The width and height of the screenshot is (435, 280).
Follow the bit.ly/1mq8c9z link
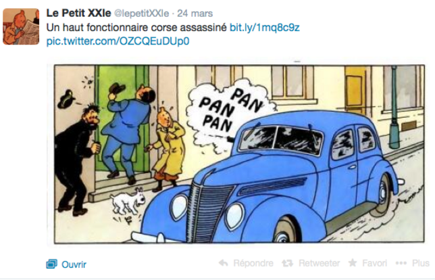coord(265,28)
